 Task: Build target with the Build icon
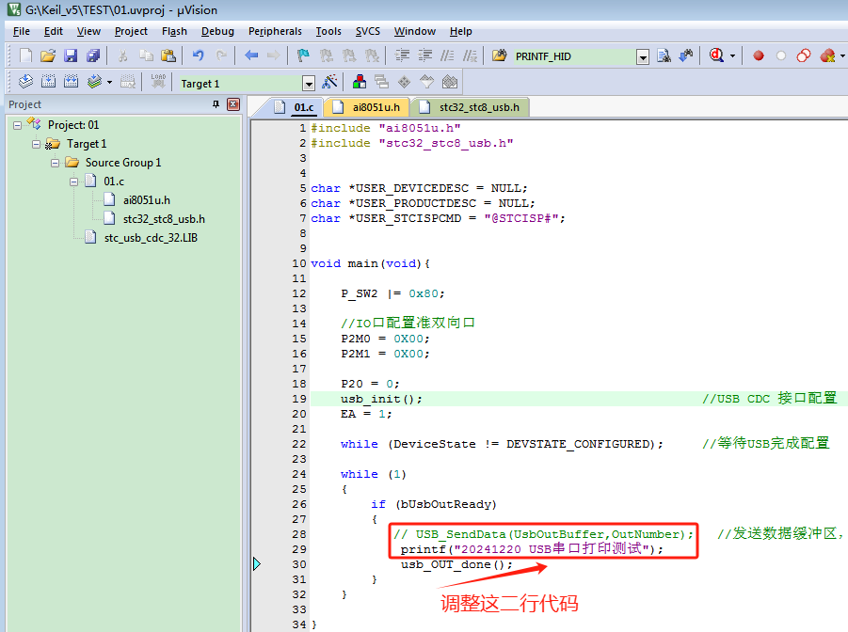48,82
